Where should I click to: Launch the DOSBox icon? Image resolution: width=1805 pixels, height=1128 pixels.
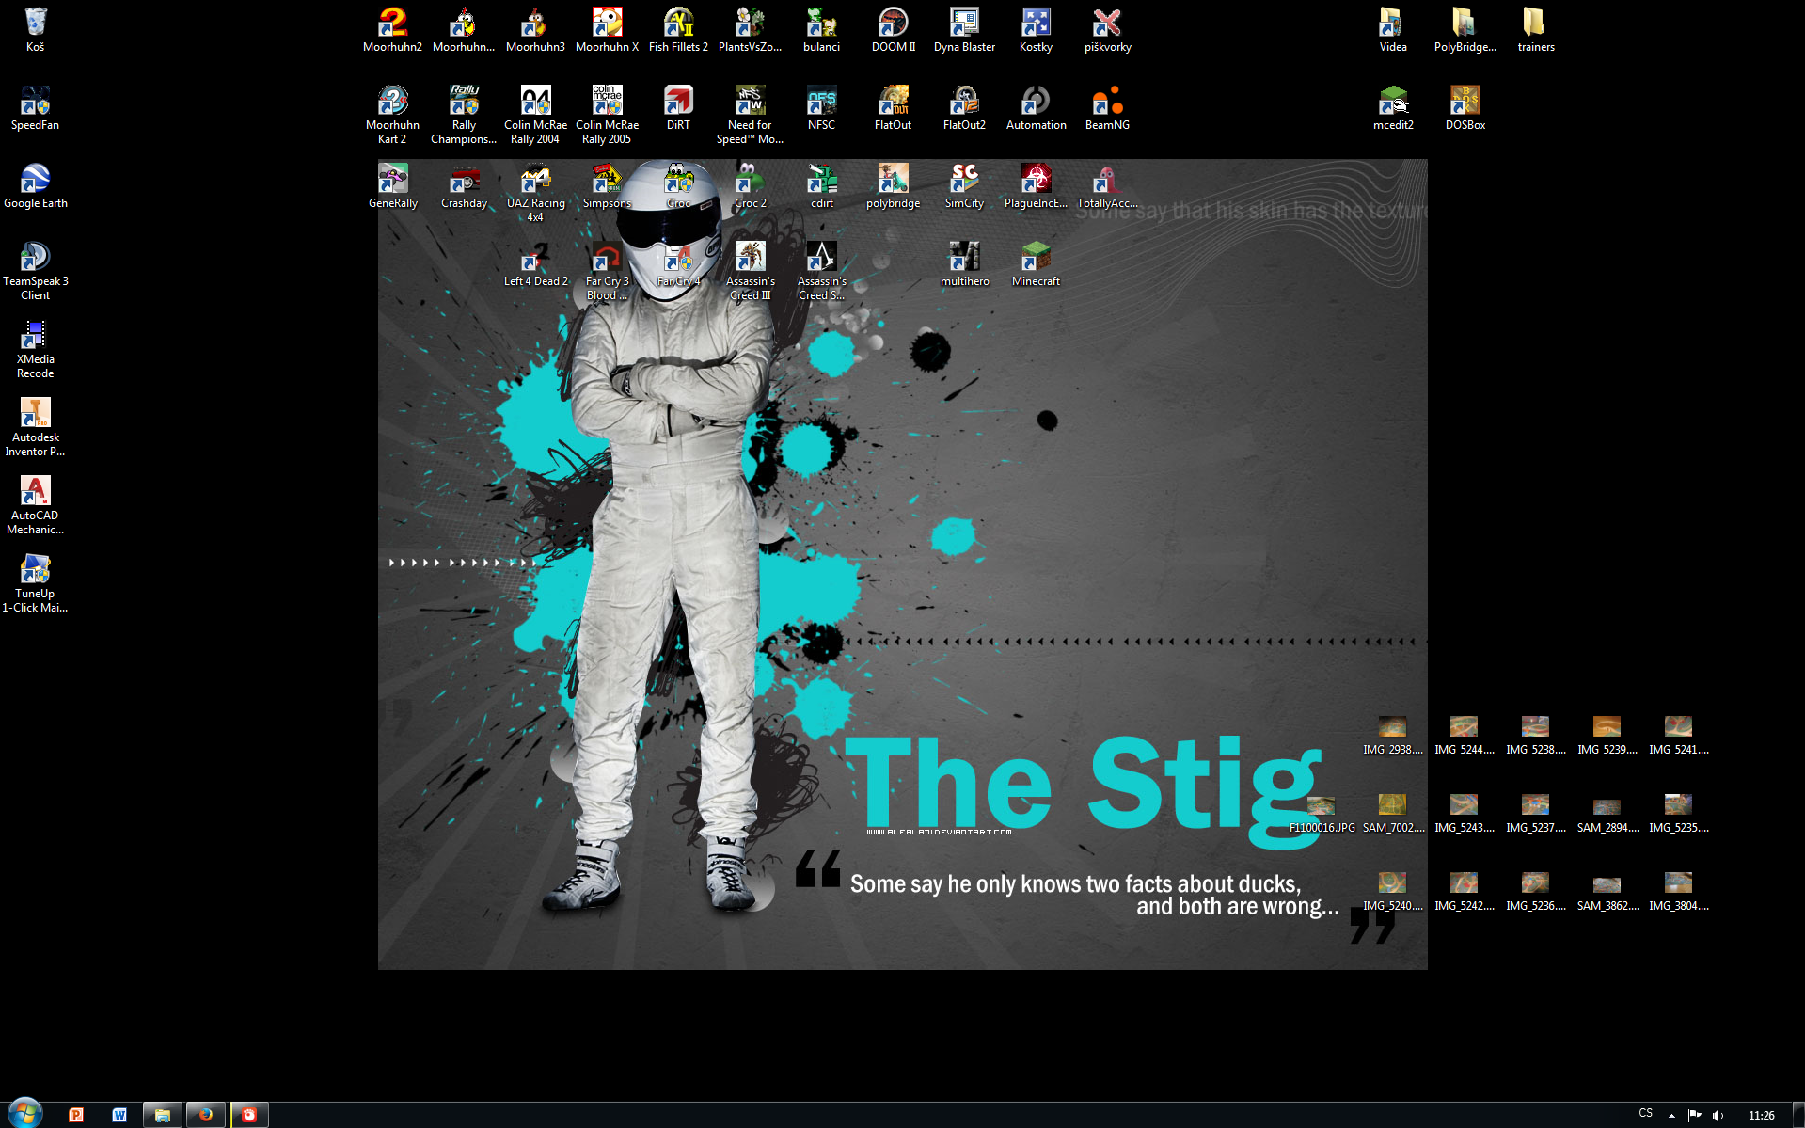point(1465,108)
